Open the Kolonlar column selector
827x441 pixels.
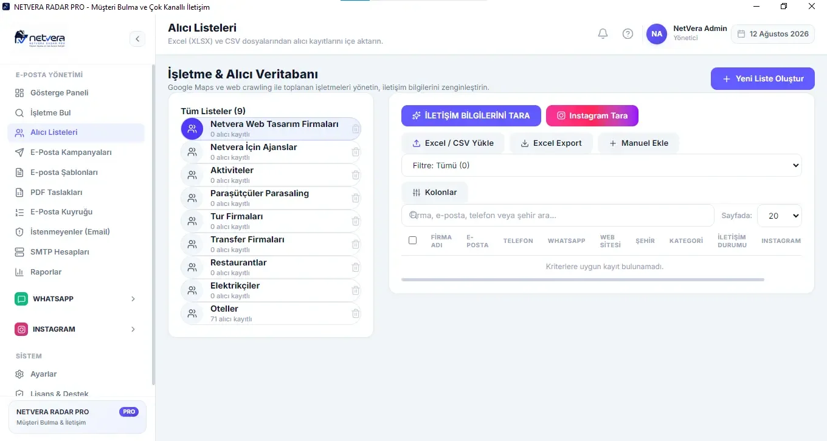(x=435, y=193)
